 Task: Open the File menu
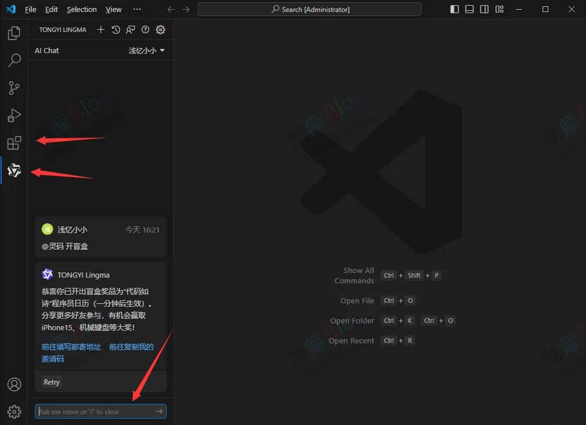[31, 9]
